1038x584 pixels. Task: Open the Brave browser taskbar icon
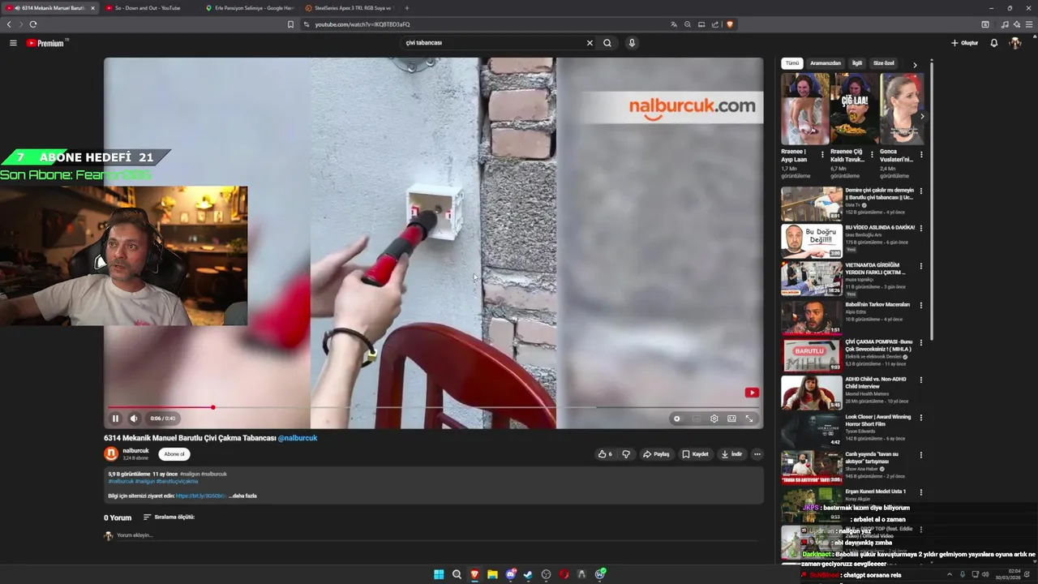(x=474, y=574)
